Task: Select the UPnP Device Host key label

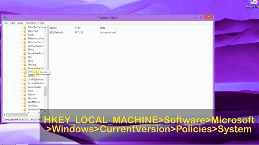Action: (35, 80)
